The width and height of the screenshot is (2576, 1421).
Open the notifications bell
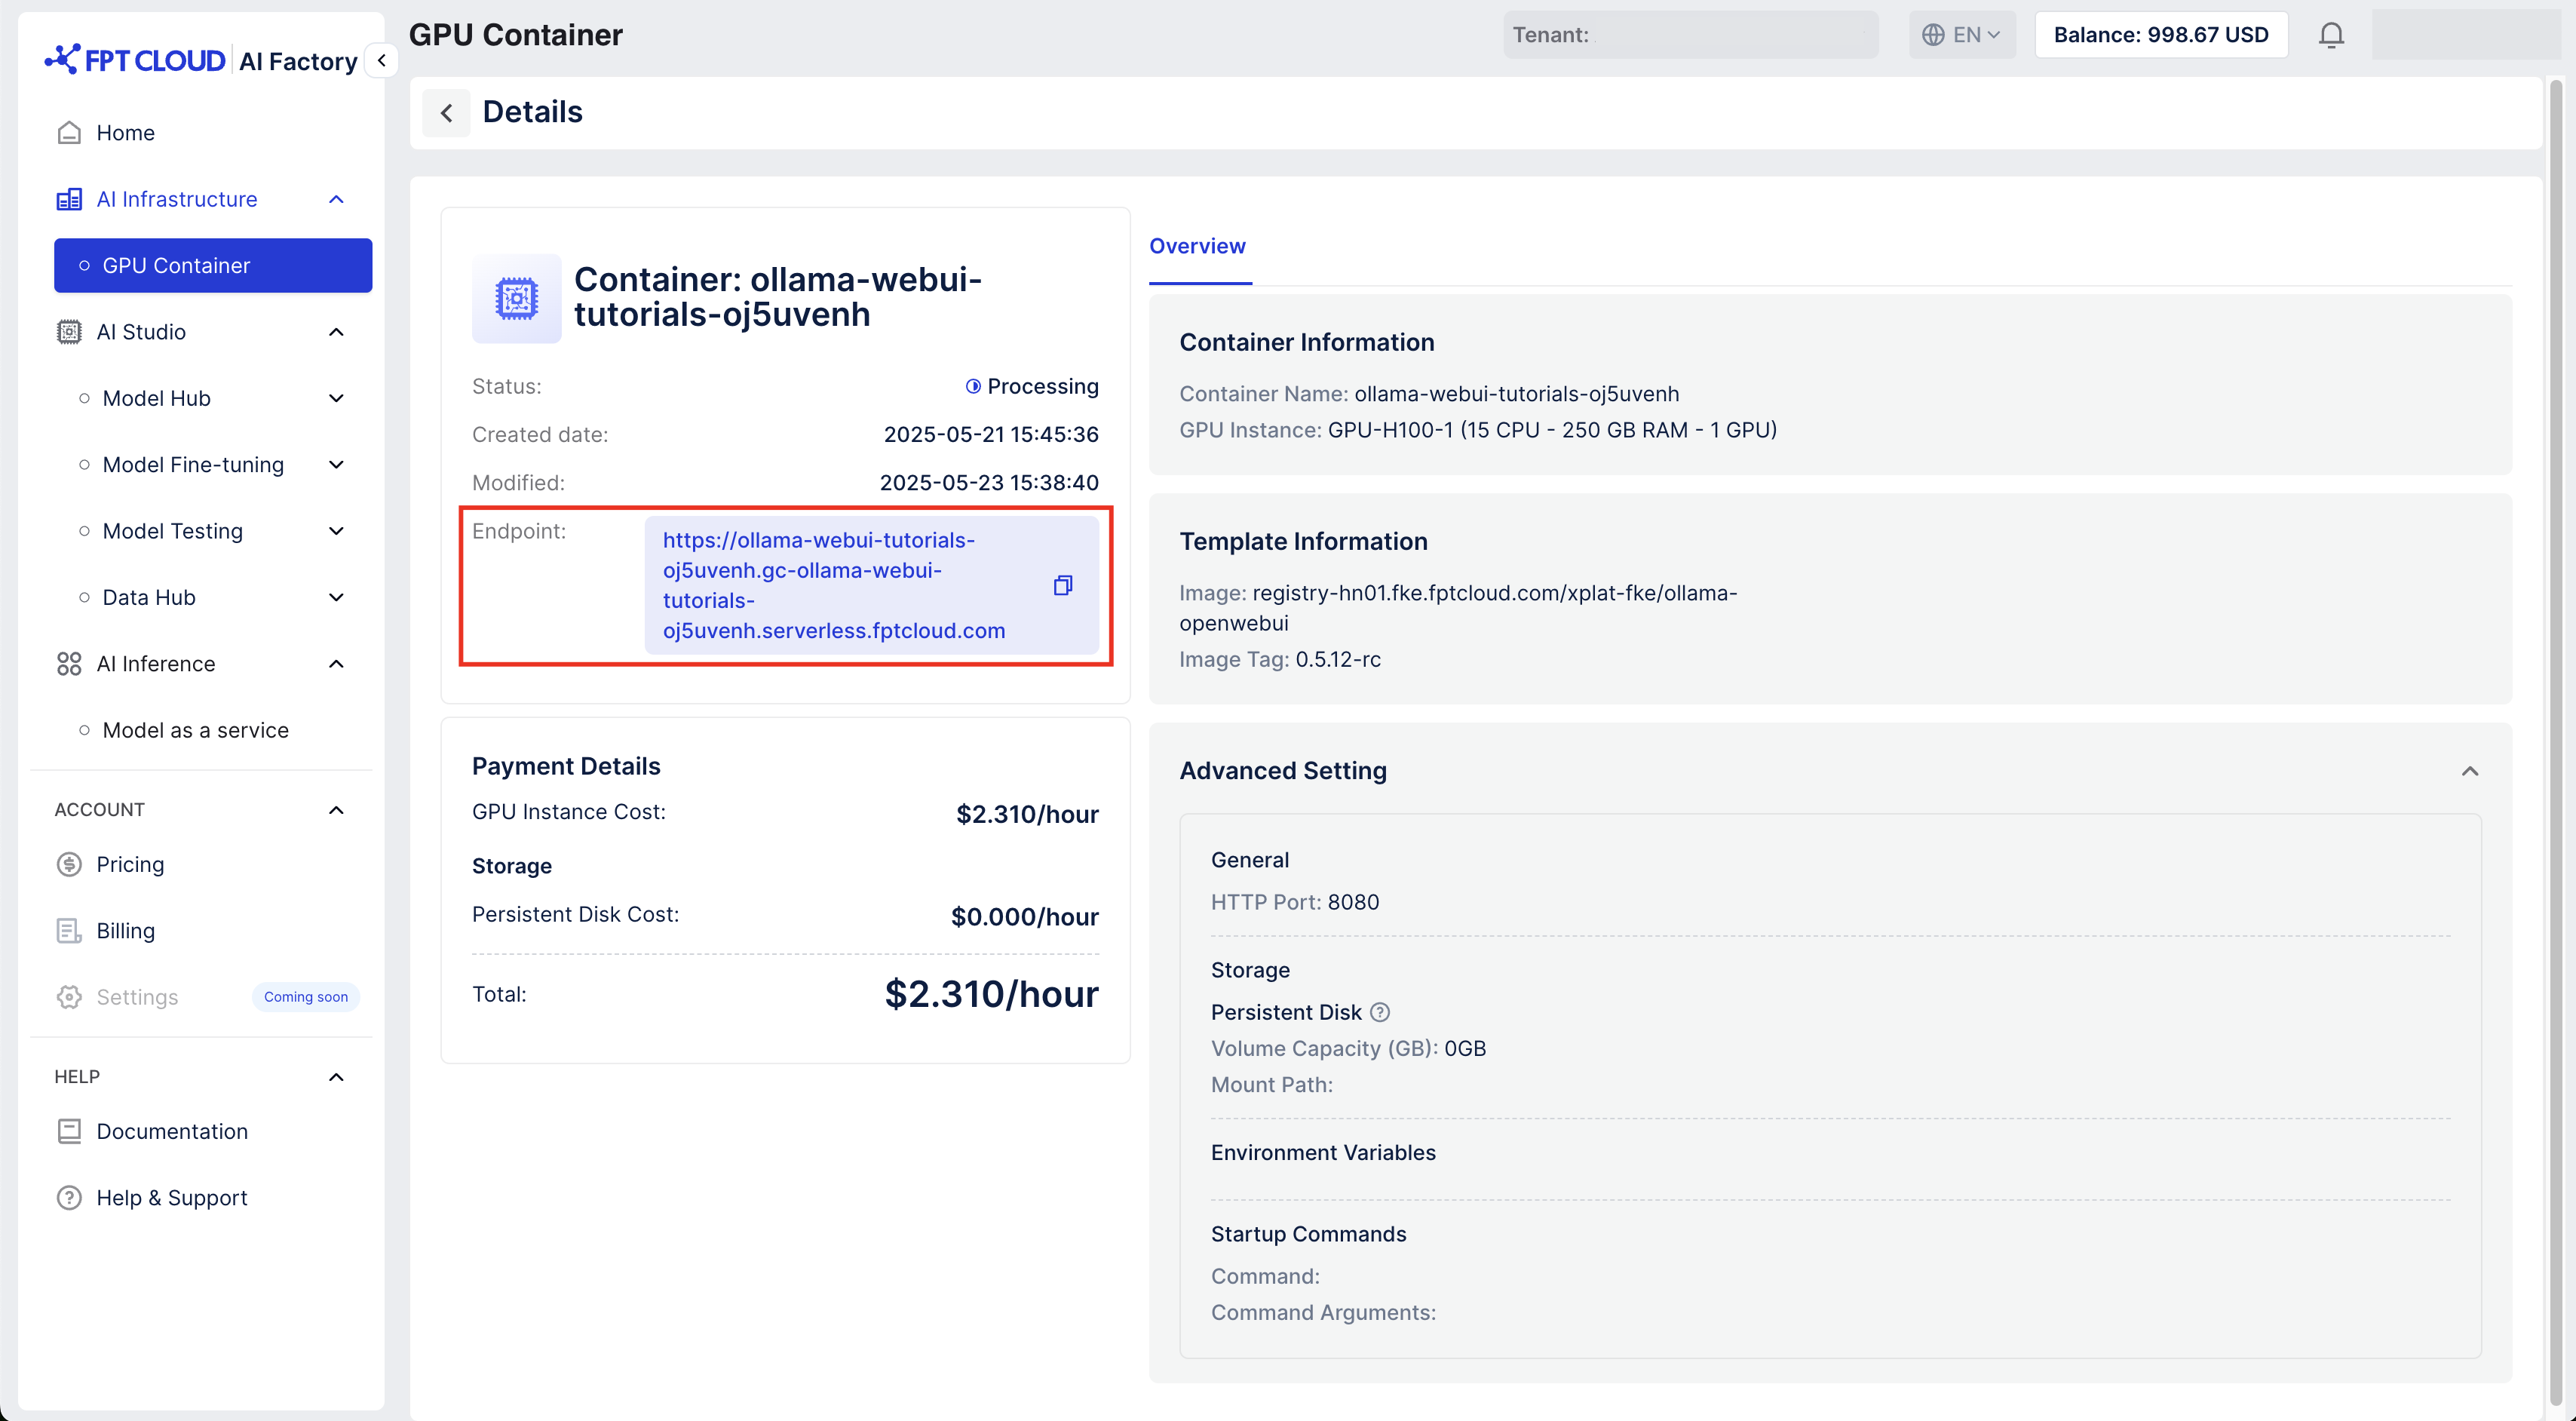point(2331,35)
